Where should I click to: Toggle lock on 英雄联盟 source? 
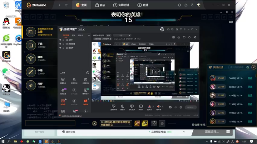pyautogui.click(x=63, y=44)
